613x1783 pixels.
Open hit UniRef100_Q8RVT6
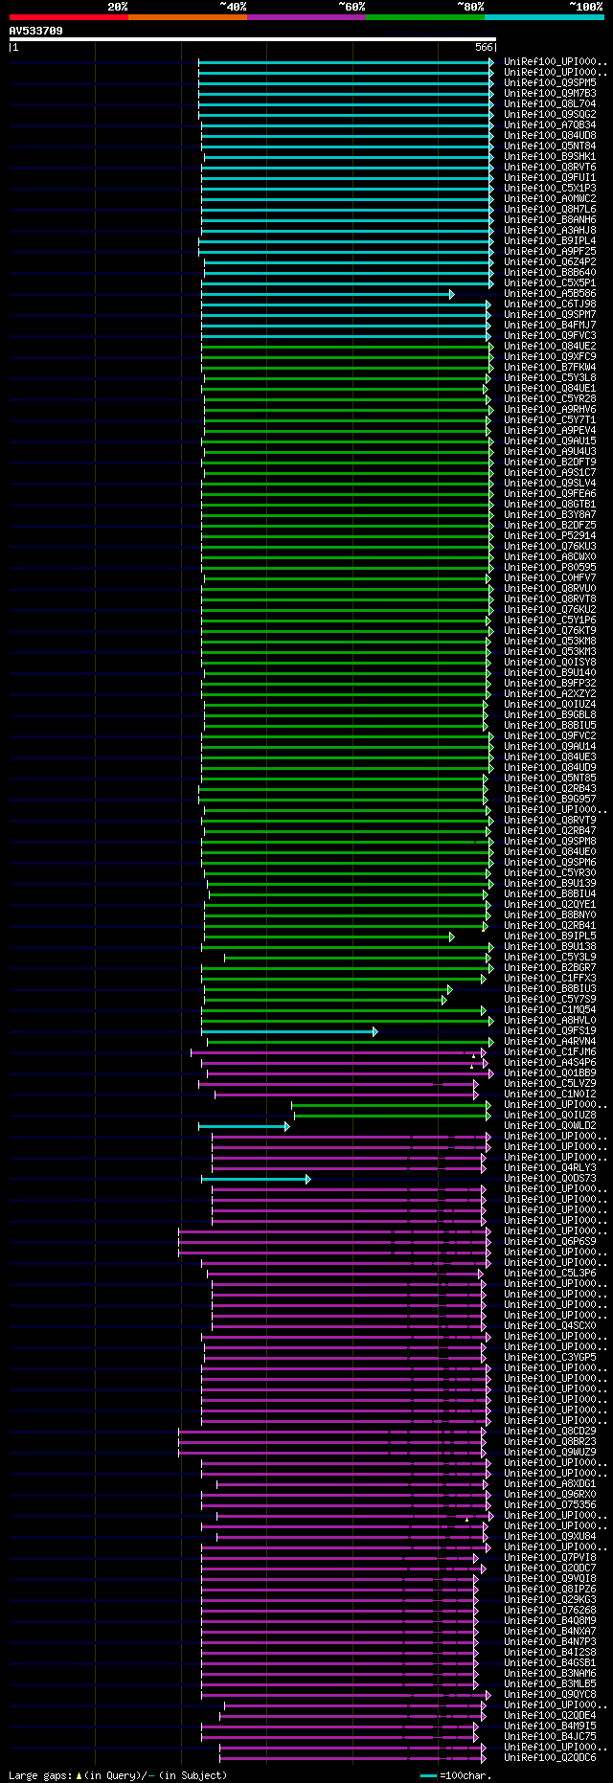pyautogui.click(x=550, y=168)
